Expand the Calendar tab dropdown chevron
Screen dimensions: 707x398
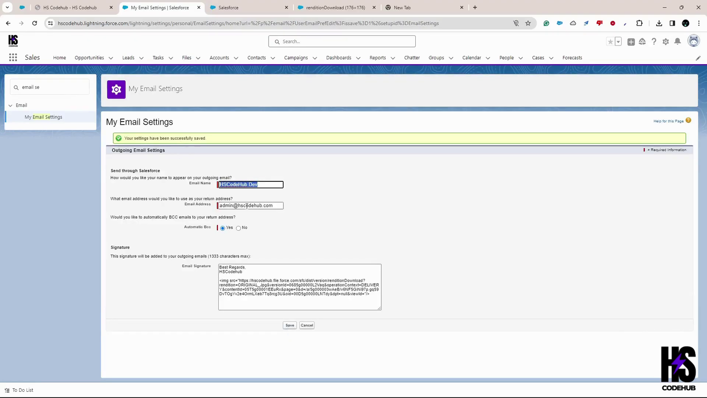[x=488, y=58]
